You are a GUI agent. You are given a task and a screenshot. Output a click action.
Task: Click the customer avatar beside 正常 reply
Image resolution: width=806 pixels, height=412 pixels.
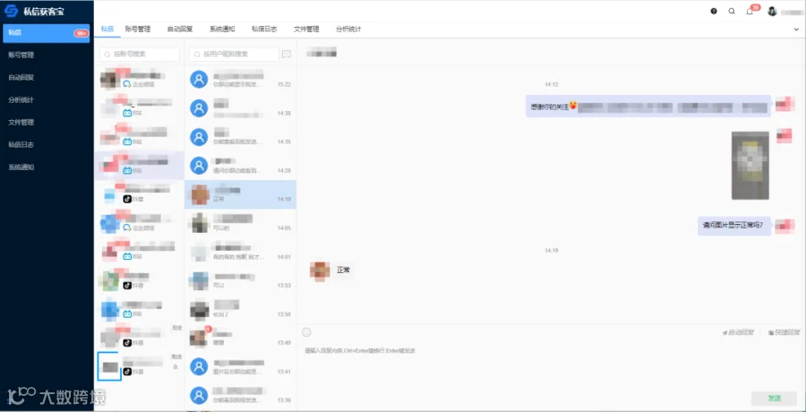(x=320, y=271)
